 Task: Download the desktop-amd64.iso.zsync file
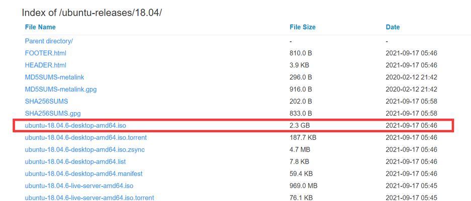pyautogui.click(x=85, y=150)
